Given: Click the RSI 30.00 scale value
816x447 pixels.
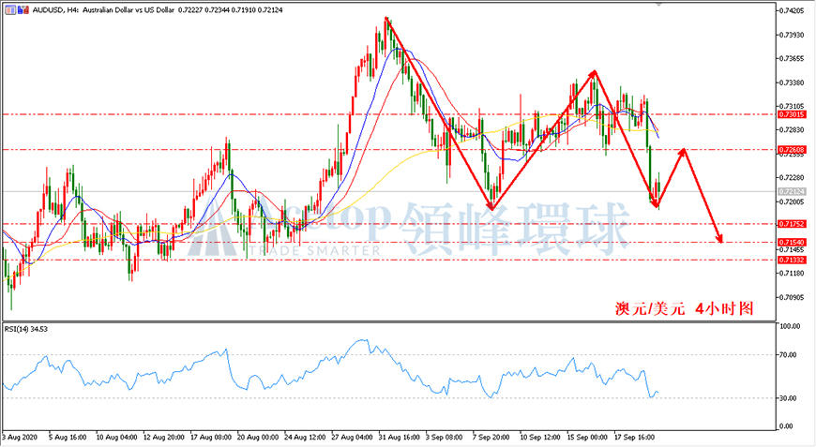Looking at the screenshot, I should pyautogui.click(x=788, y=398).
